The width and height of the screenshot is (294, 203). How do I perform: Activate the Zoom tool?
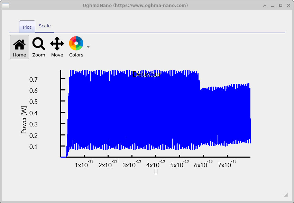[x=38, y=47]
